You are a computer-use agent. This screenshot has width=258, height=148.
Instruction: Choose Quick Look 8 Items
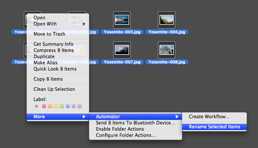point(58,69)
